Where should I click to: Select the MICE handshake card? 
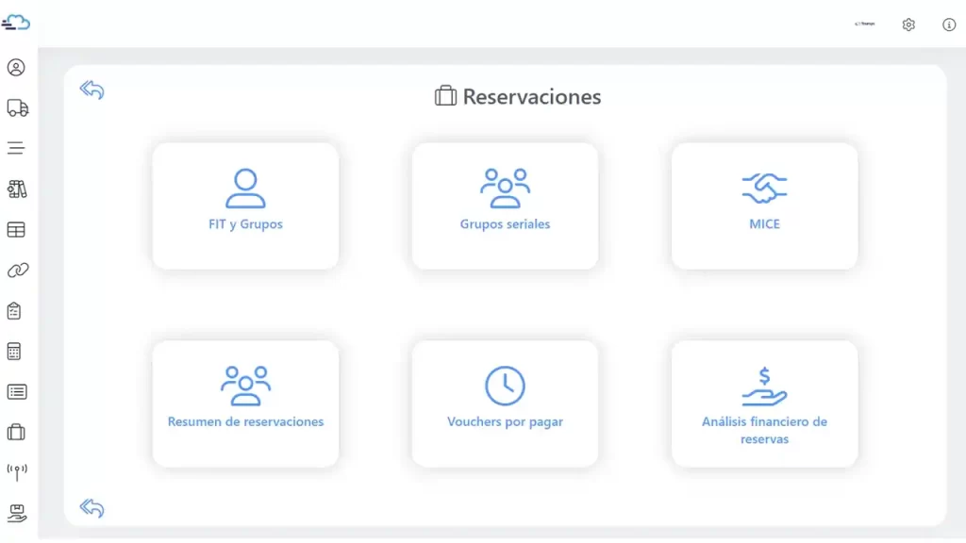(x=764, y=206)
